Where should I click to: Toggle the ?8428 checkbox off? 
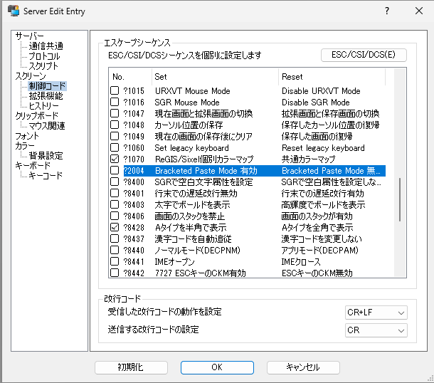[x=115, y=227]
